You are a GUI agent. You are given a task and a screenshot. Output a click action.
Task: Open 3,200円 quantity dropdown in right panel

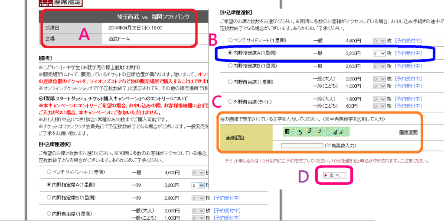(379, 53)
